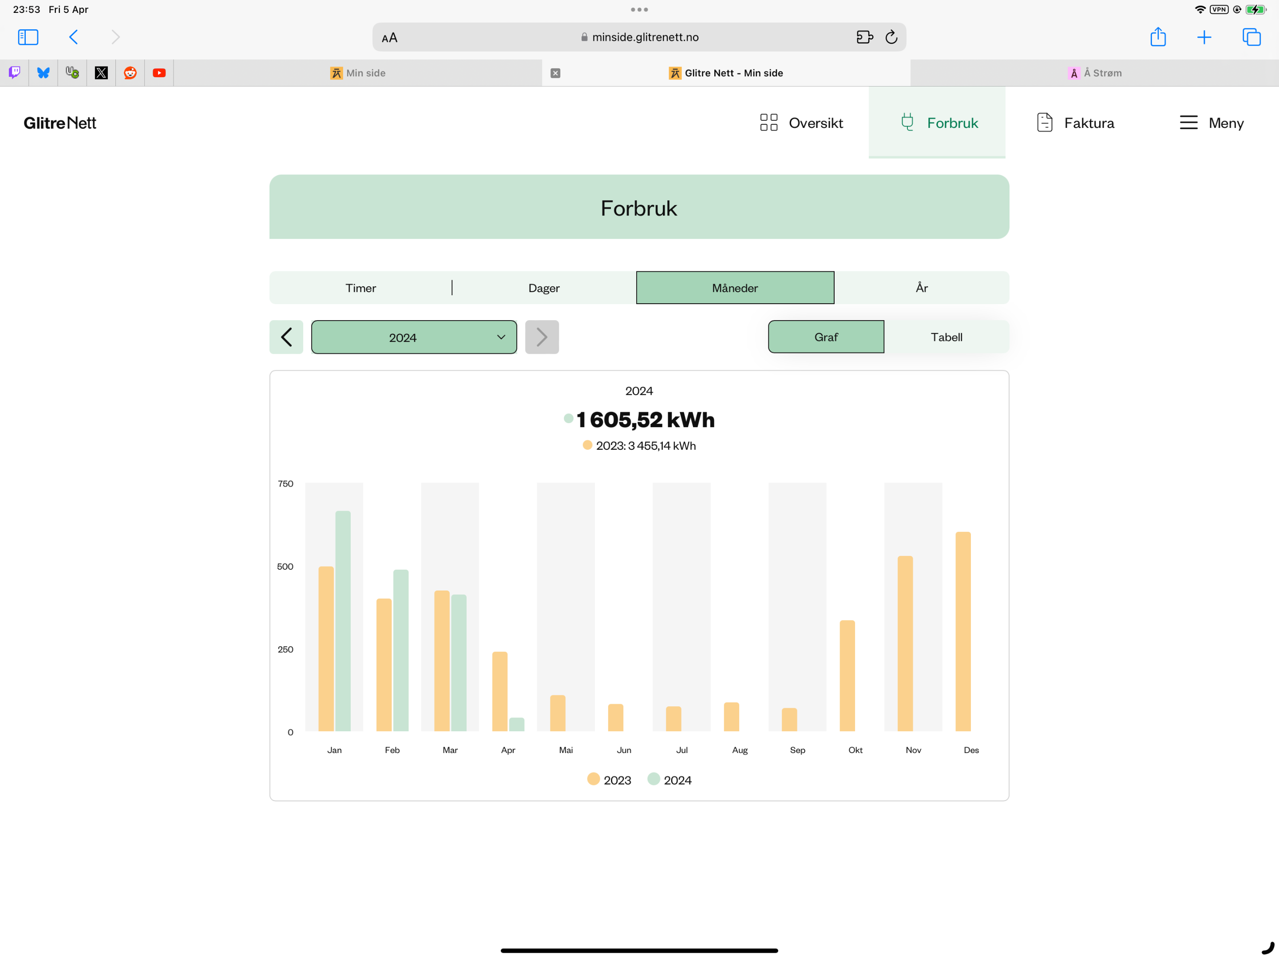1279x959 pixels.
Task: Open the Meny hamburger menu
Action: point(1212,123)
